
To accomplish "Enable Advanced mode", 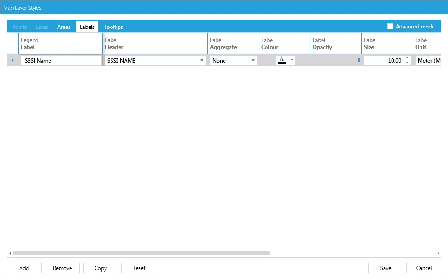I will [x=391, y=26].
